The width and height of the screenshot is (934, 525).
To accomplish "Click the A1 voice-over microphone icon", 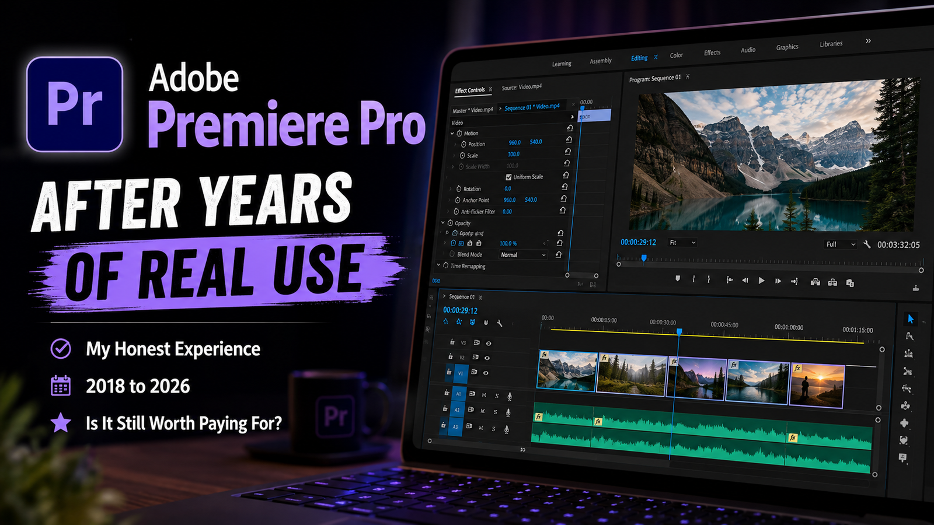I will [510, 396].
